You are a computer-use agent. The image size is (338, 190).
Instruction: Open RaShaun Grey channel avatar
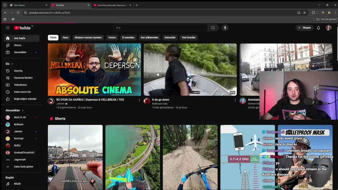click(x=147, y=101)
